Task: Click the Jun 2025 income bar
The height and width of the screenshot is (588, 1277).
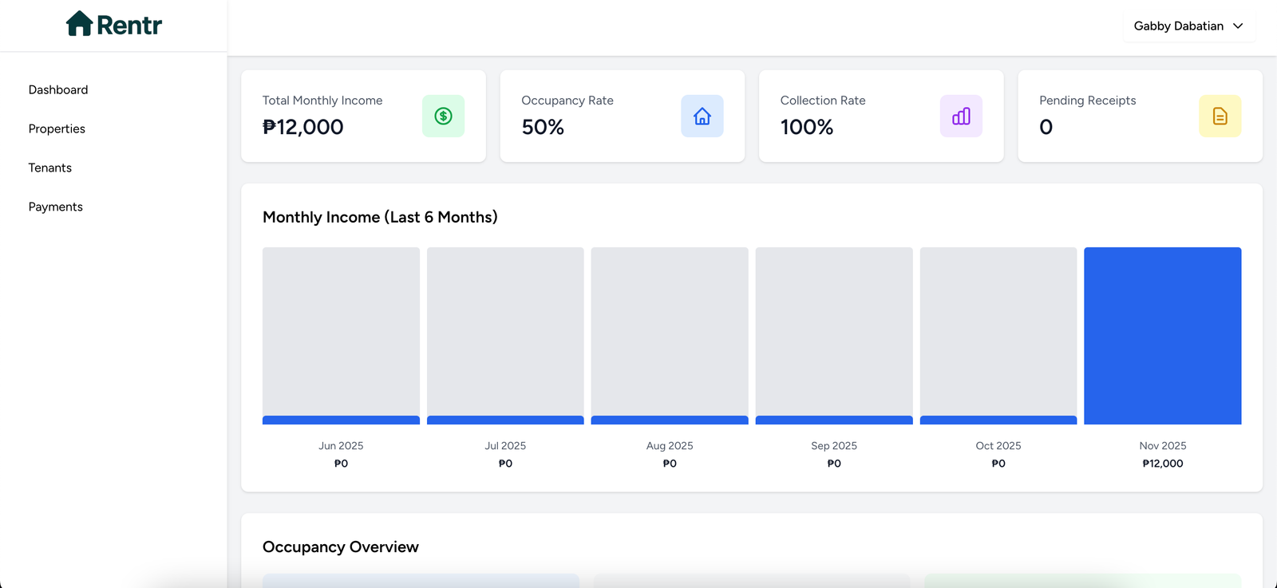Action: [x=341, y=336]
